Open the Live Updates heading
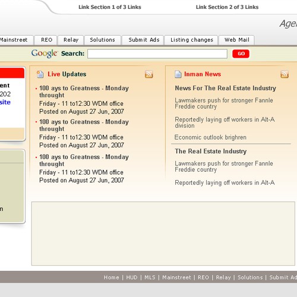Image resolution: width=297 pixels, height=297 pixels. [67, 74]
